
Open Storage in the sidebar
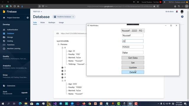pos(10,37)
